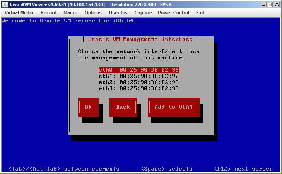The height and width of the screenshot is (174, 282).
Task: Open the Record menu
Action: point(48,13)
